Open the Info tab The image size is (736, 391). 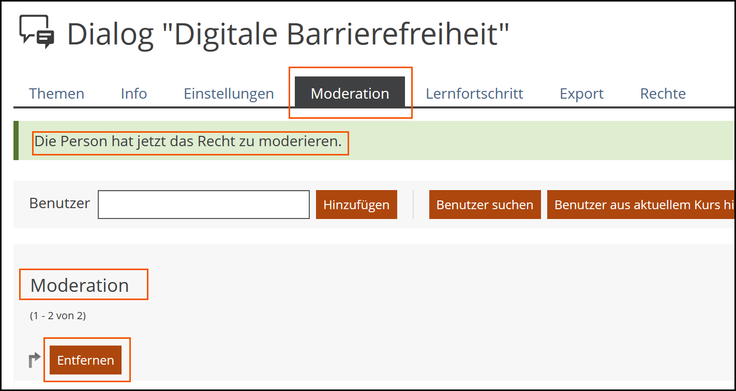tap(134, 93)
